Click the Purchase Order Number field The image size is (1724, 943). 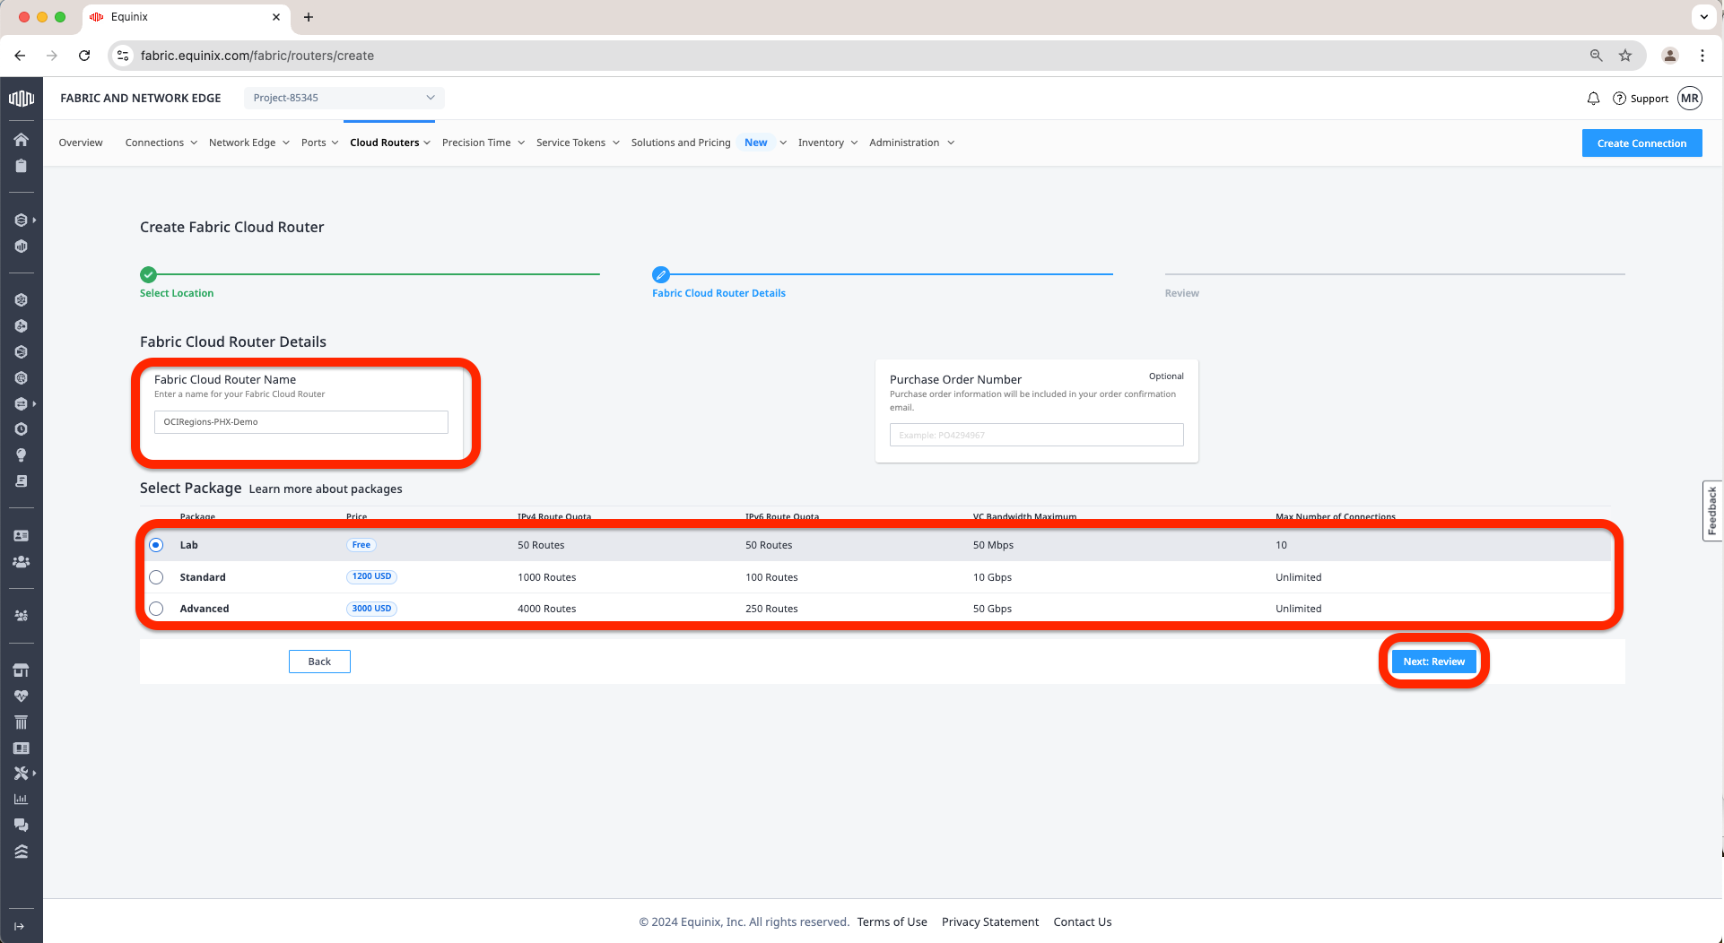pos(1036,436)
